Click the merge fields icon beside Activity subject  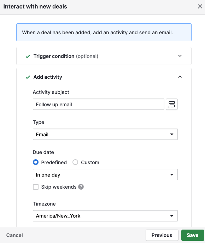(172, 104)
